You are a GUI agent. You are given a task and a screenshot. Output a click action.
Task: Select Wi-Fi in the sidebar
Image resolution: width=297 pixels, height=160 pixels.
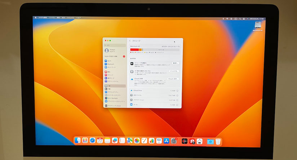click(x=115, y=61)
